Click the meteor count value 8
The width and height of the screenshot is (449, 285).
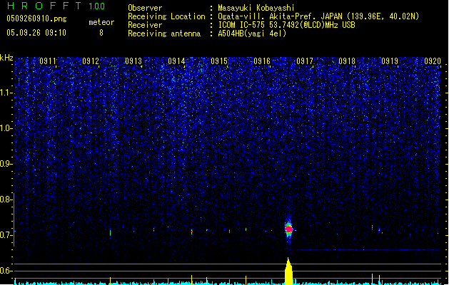tap(101, 33)
